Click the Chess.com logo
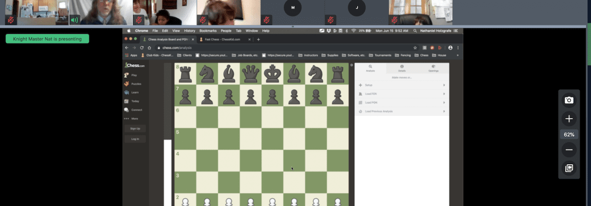 [134, 65]
